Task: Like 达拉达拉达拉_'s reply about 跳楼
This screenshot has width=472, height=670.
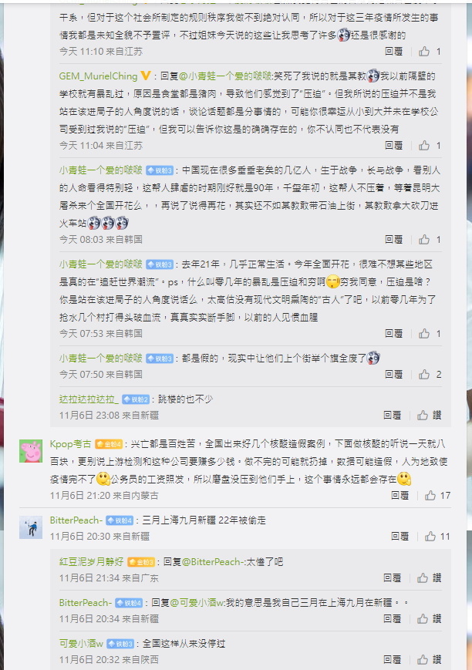Action: point(430,415)
